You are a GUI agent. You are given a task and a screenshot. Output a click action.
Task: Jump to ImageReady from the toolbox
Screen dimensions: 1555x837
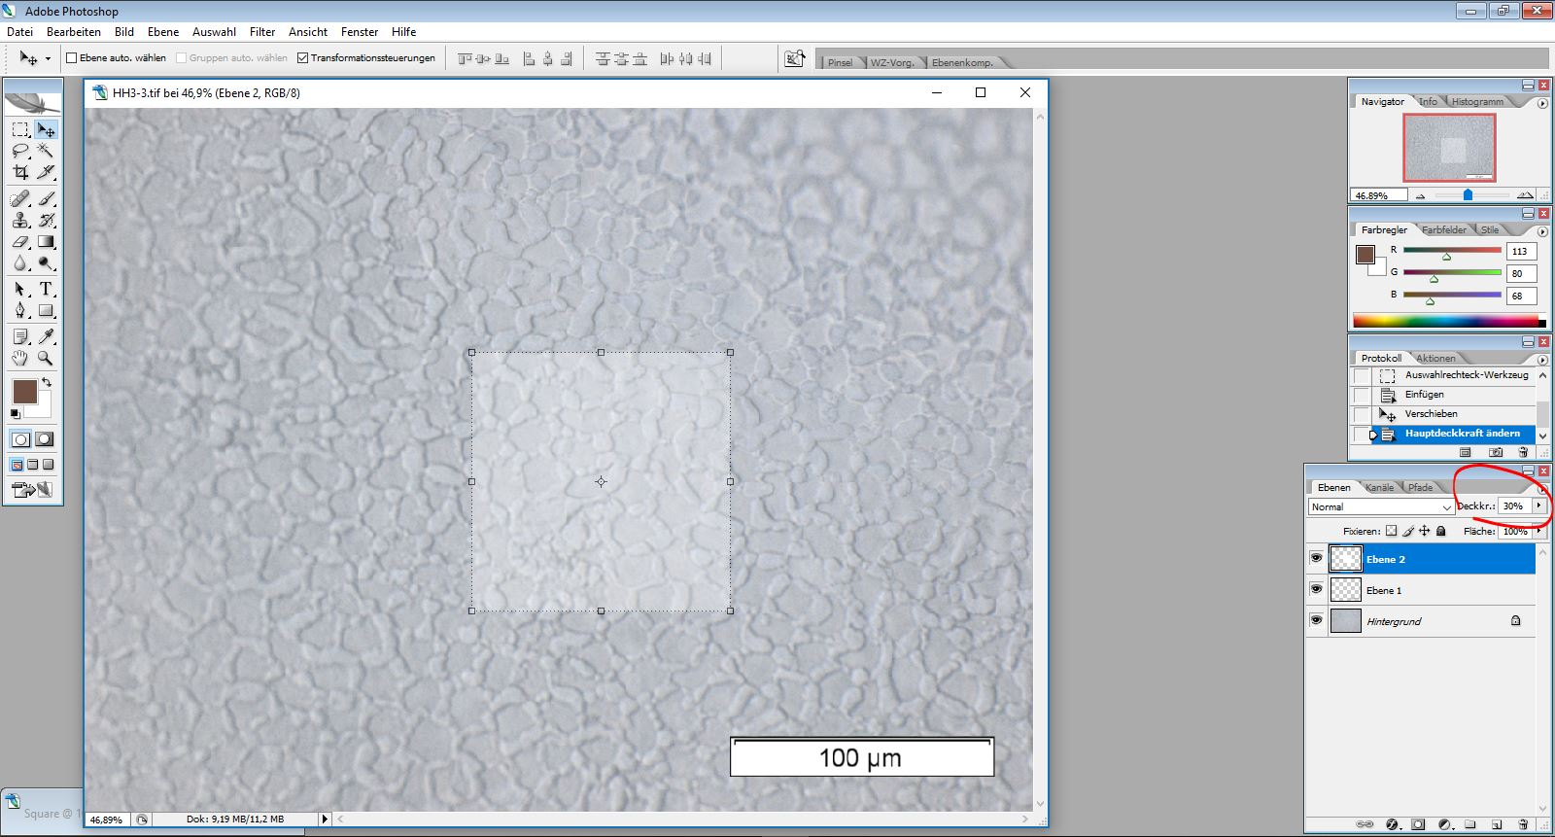tap(32, 489)
